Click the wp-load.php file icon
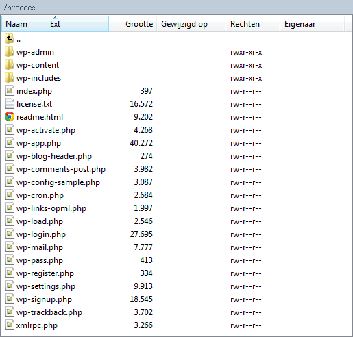This screenshot has width=353, height=337. click(x=10, y=221)
